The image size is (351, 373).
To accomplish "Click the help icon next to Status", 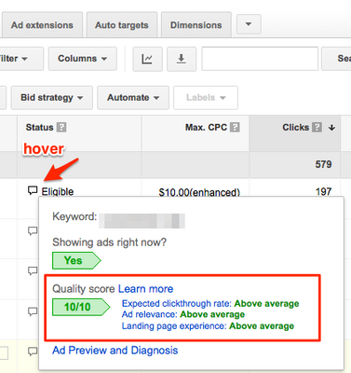I will click(61, 127).
